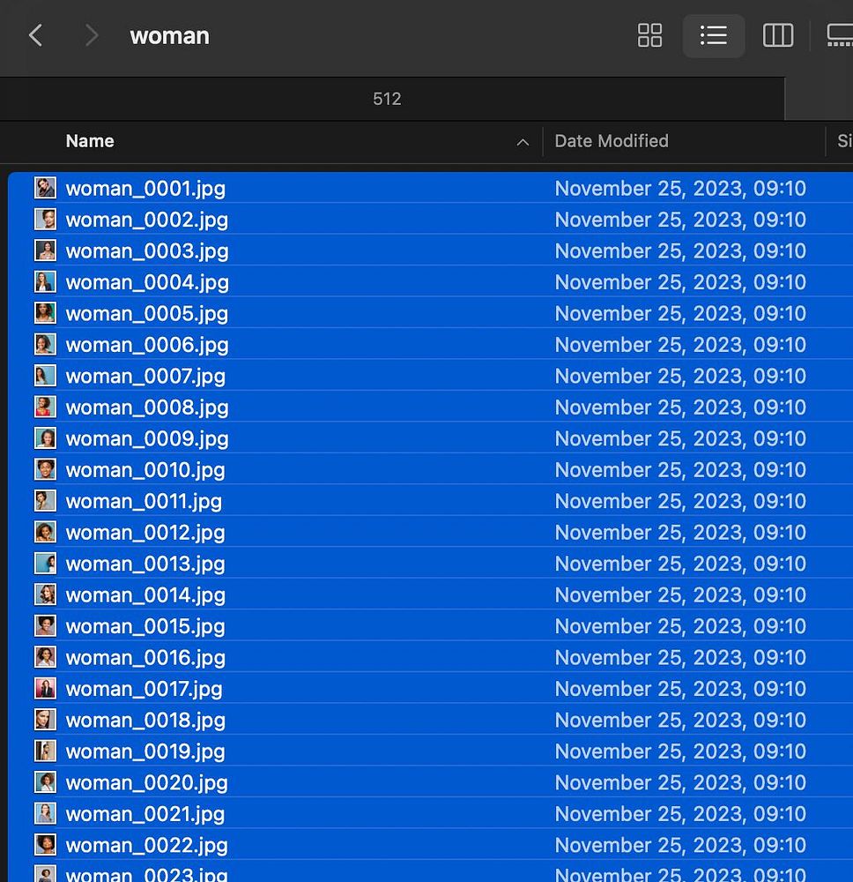Viewport: 853px width, 882px height.
Task: Click thumbnail icon of woman_0004.jpg
Action: point(45,282)
